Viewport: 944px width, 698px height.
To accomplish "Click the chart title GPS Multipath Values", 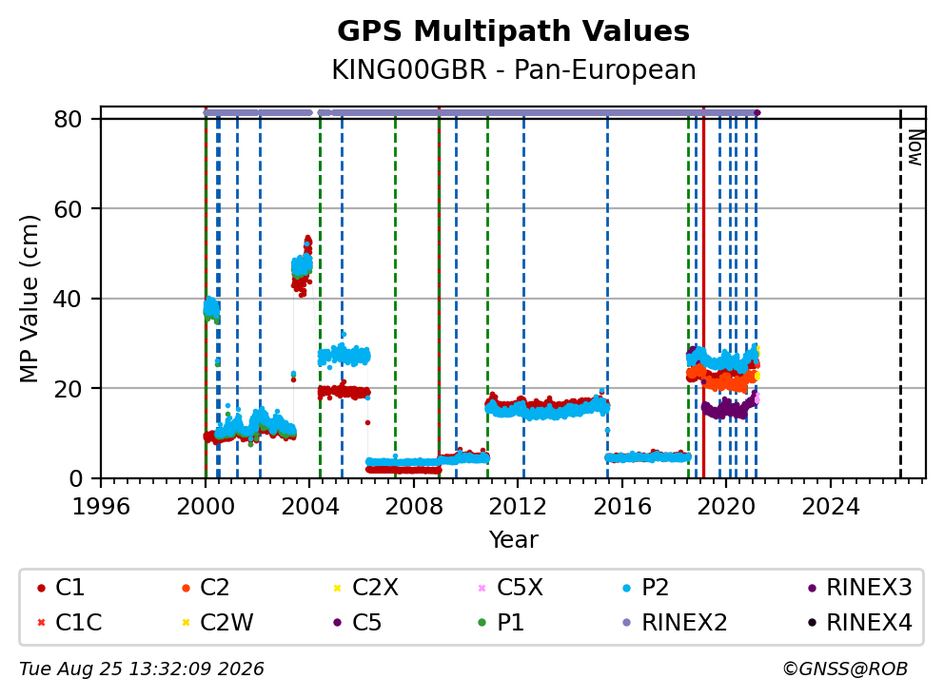I will click(x=514, y=31).
